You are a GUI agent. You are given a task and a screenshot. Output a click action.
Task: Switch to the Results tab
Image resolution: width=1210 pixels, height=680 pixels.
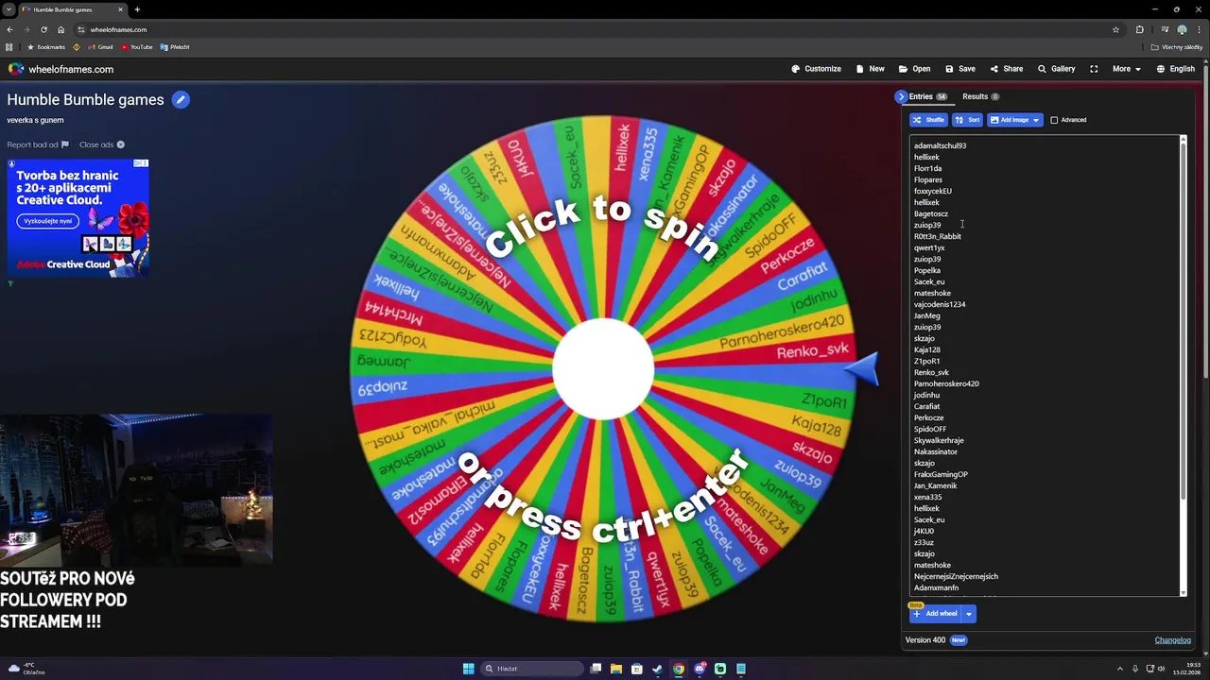pyautogui.click(x=980, y=96)
